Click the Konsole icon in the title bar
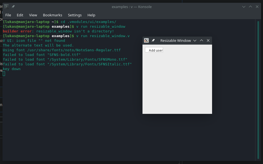The image size is (263, 164). coord(6,6)
